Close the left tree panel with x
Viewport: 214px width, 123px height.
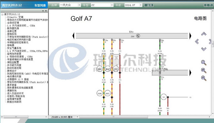[x=46, y=11]
